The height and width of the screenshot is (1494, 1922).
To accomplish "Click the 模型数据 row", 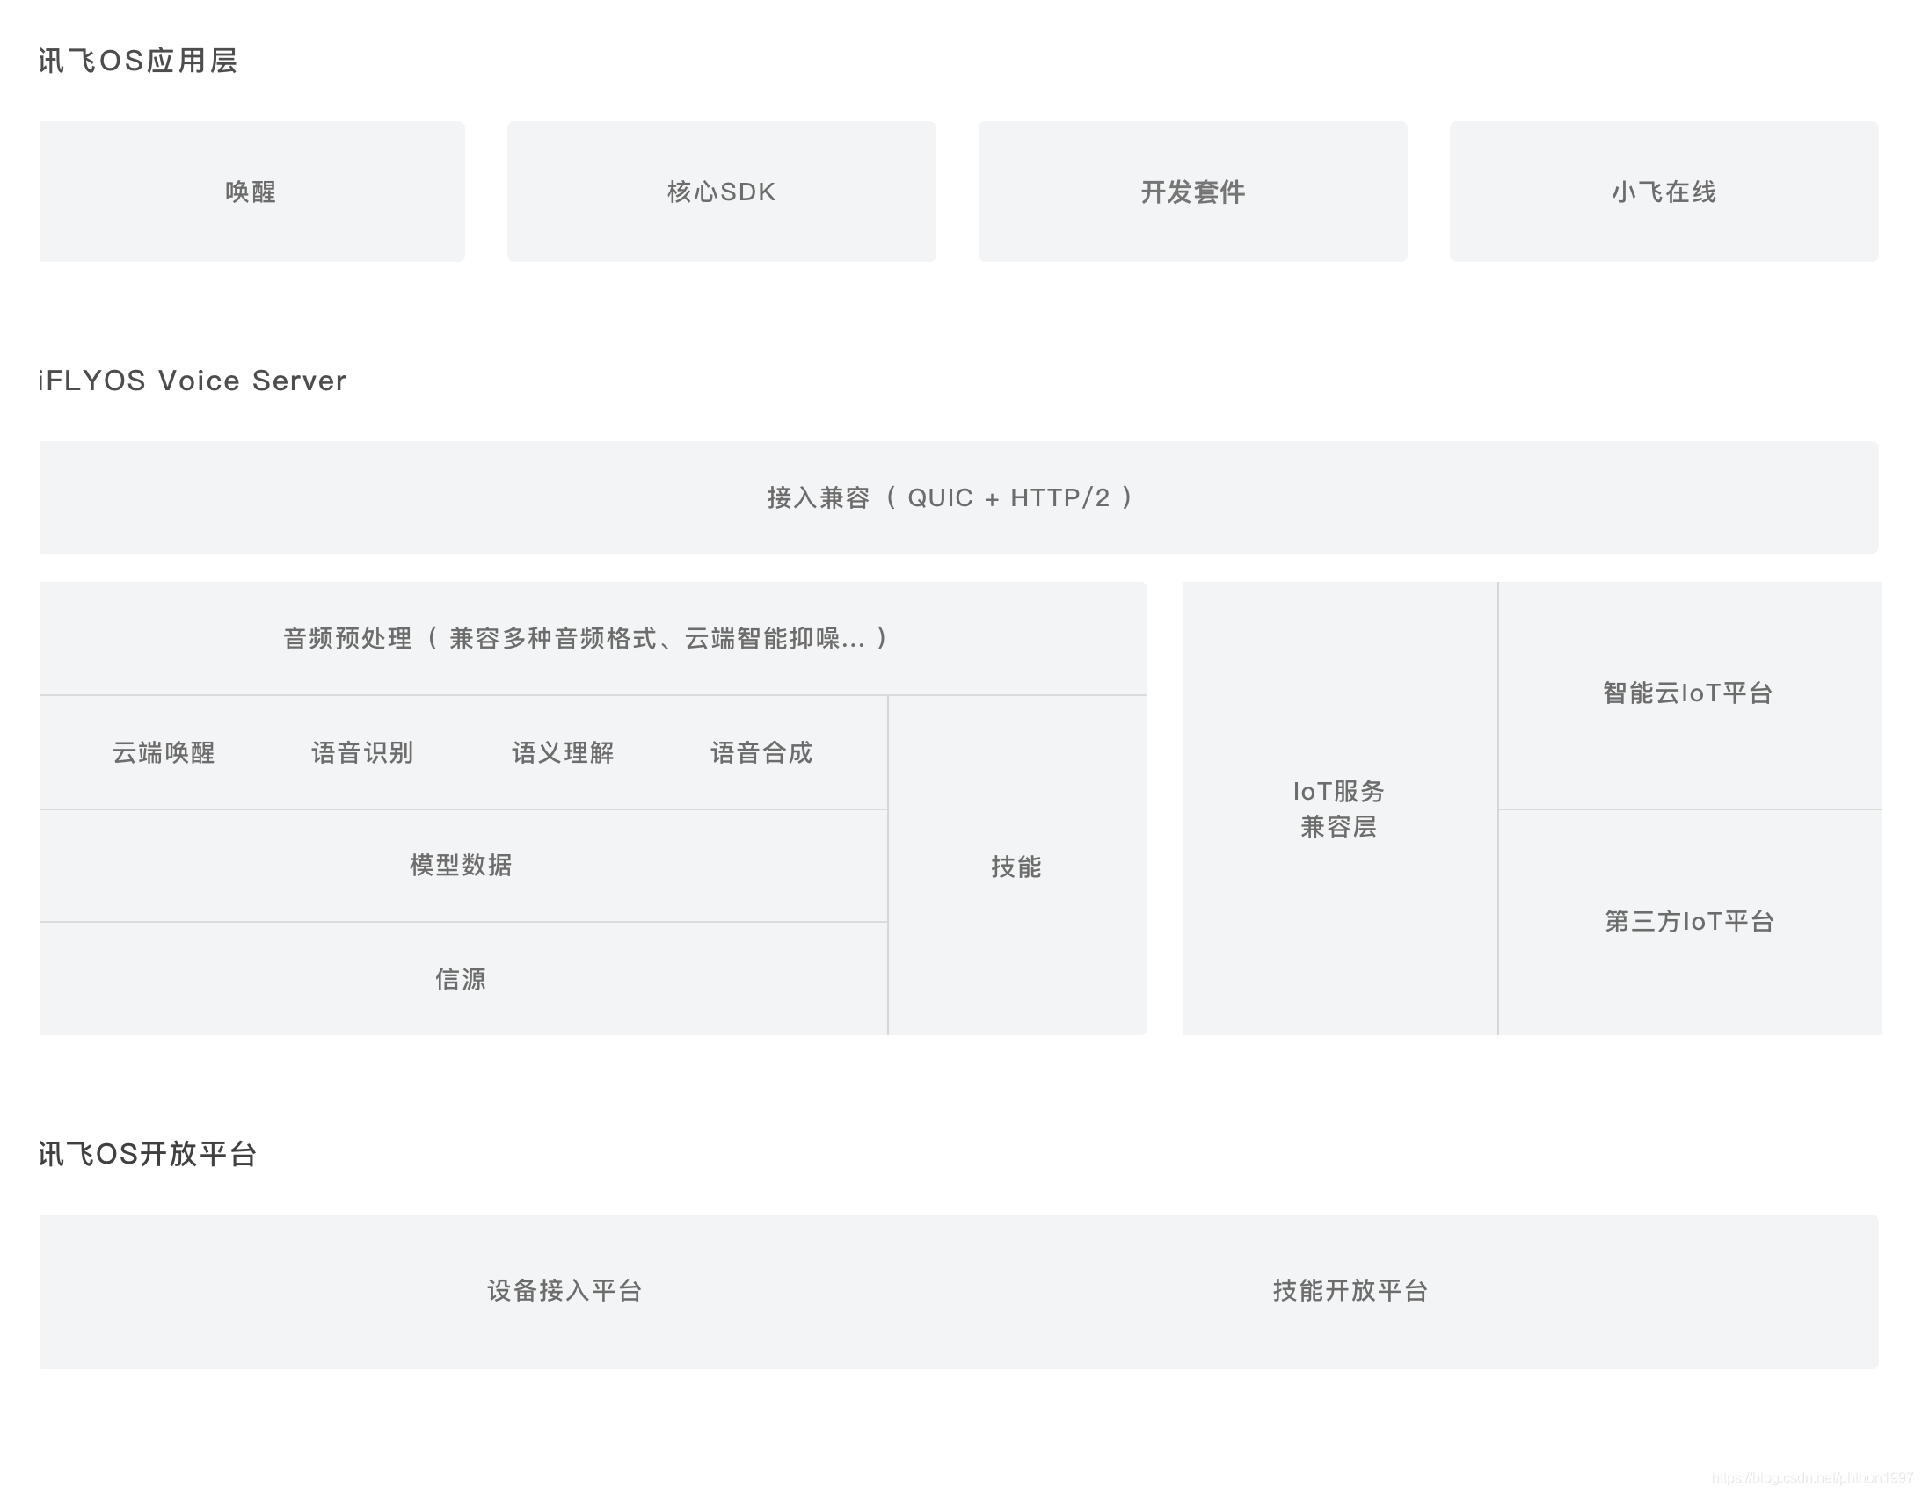I will 460,866.
